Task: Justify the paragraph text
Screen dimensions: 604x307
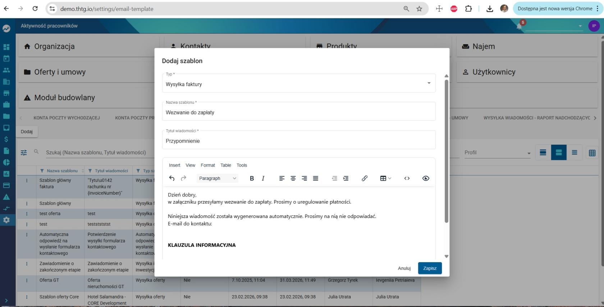Action: click(316, 178)
